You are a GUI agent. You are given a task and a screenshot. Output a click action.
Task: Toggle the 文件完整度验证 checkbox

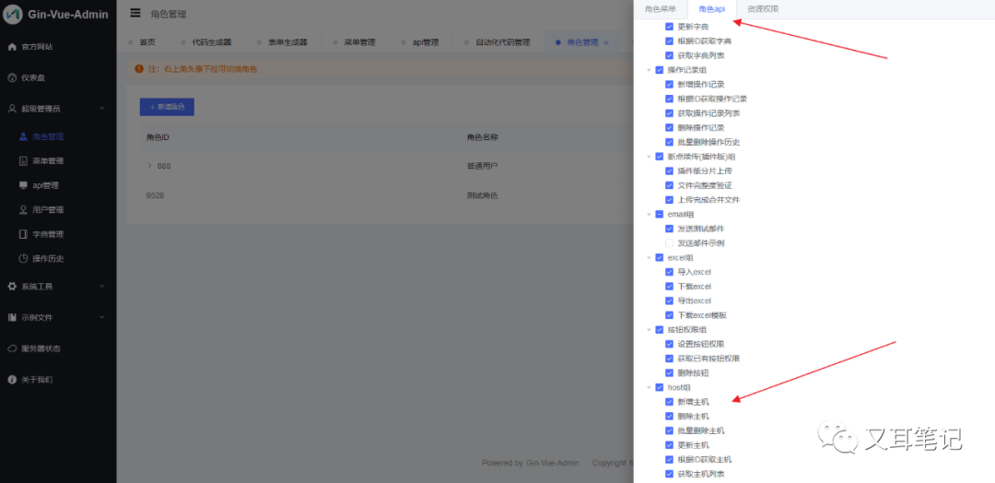669,185
